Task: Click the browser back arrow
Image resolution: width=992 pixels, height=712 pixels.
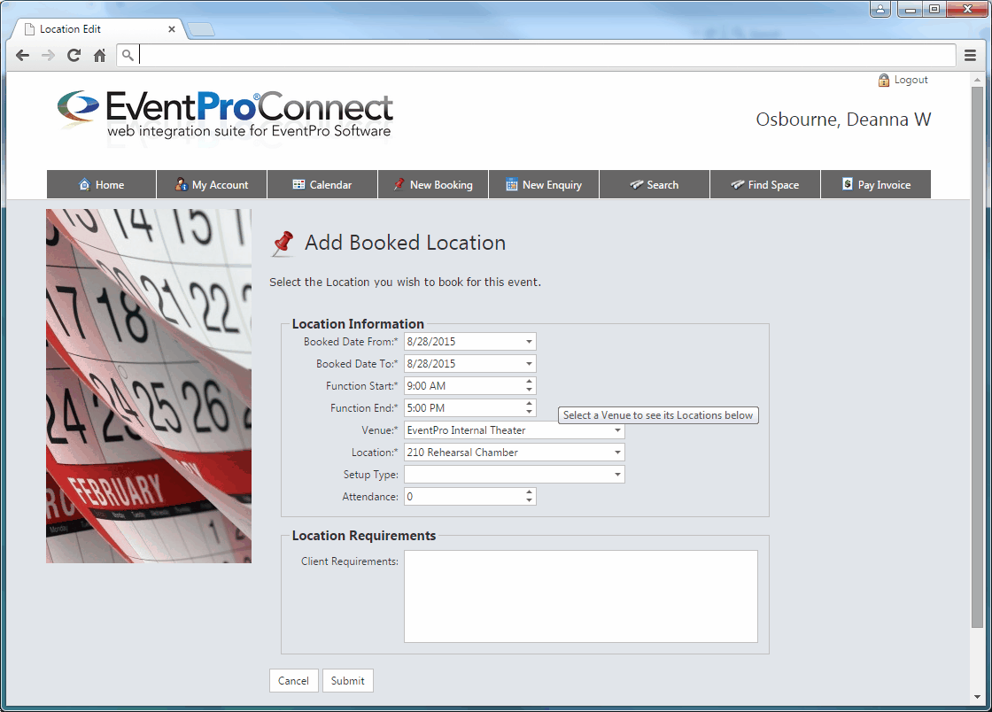Action: pos(22,56)
